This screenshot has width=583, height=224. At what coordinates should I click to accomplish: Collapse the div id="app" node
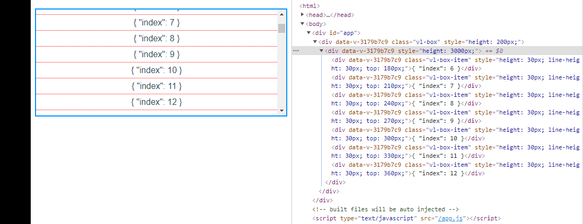(x=308, y=33)
